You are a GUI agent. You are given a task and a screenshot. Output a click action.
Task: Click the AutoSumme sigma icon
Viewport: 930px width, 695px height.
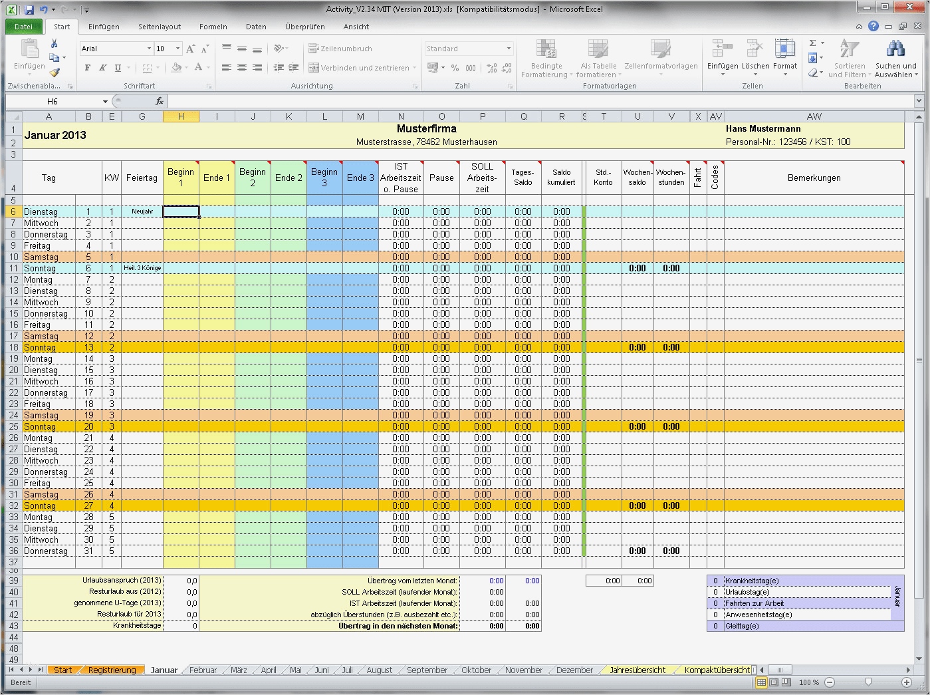coord(812,44)
